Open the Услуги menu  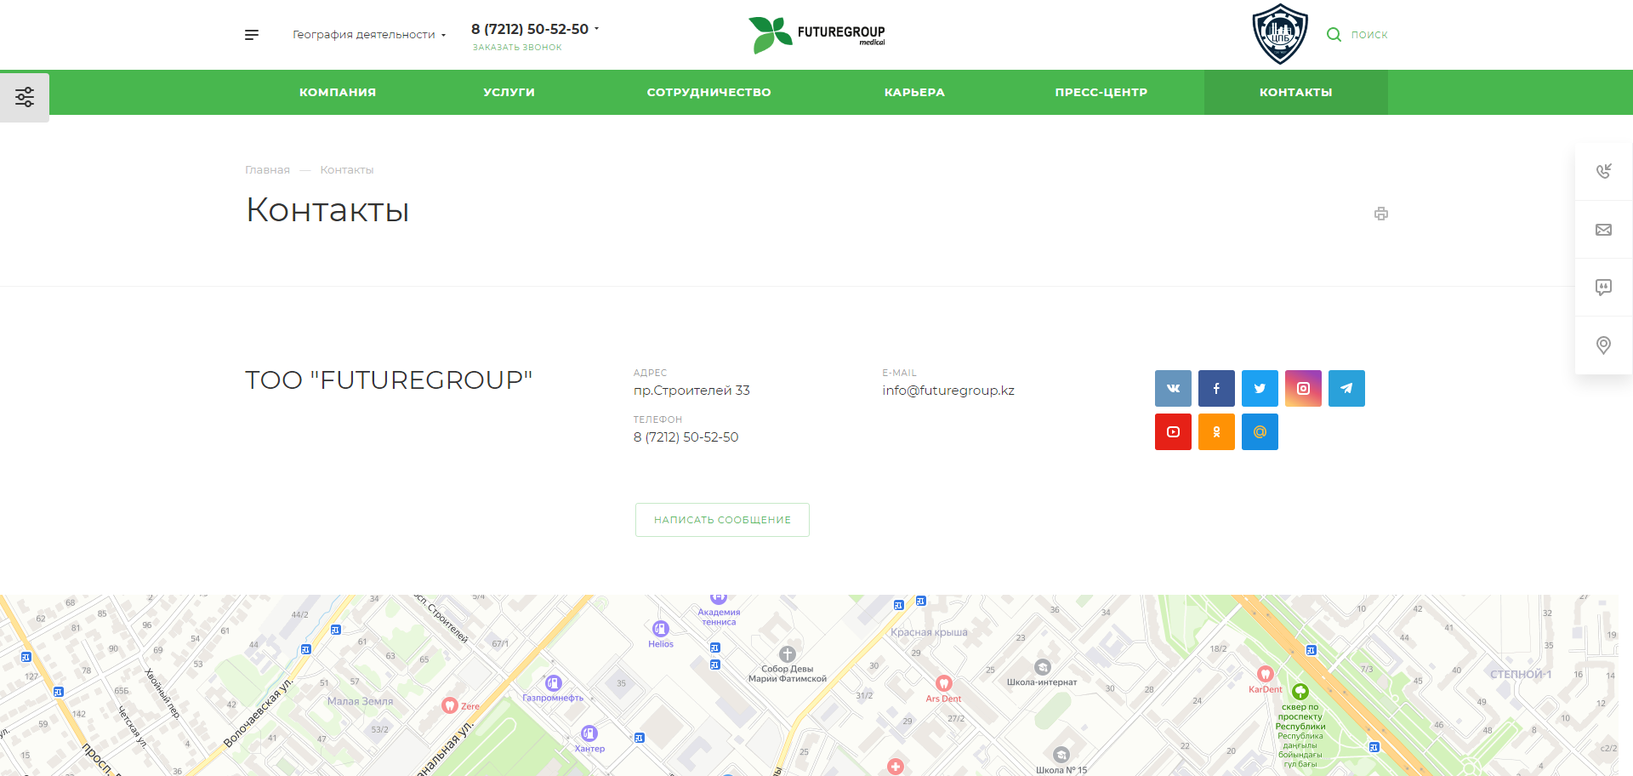tap(509, 92)
